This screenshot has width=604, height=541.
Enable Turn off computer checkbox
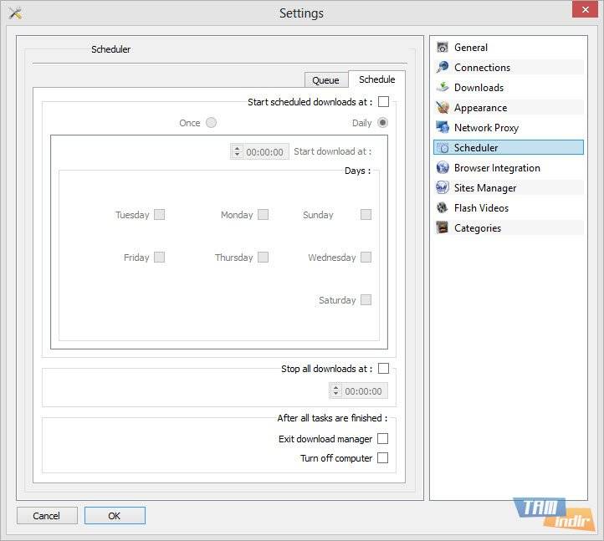382,457
